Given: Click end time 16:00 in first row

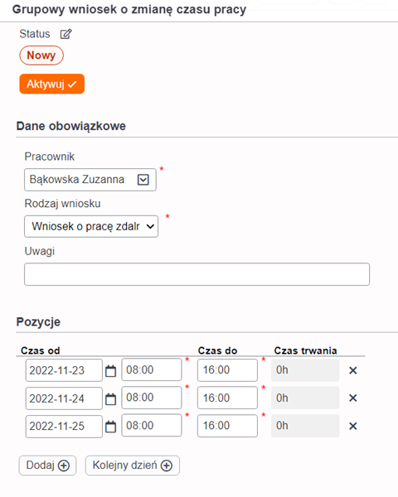Looking at the screenshot, I should tap(227, 370).
